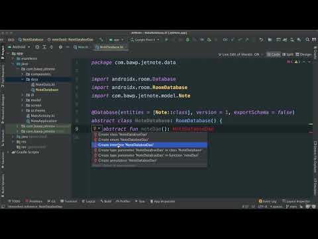
Task: Open Device File Explorer side tab
Action: click(x=315, y=157)
